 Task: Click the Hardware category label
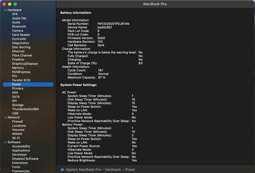tap(14, 10)
